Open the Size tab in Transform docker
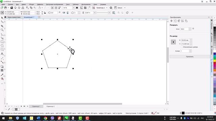 (x=183, y=21)
